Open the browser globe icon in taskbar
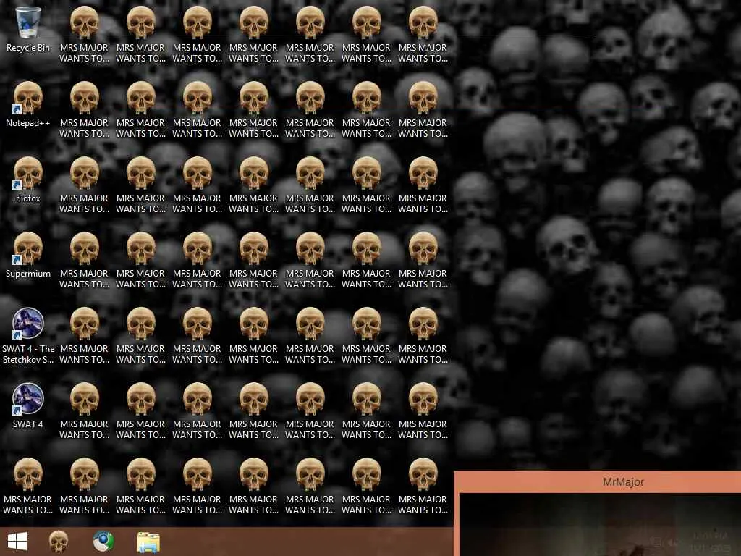The height and width of the screenshot is (556, 741). [x=103, y=542]
